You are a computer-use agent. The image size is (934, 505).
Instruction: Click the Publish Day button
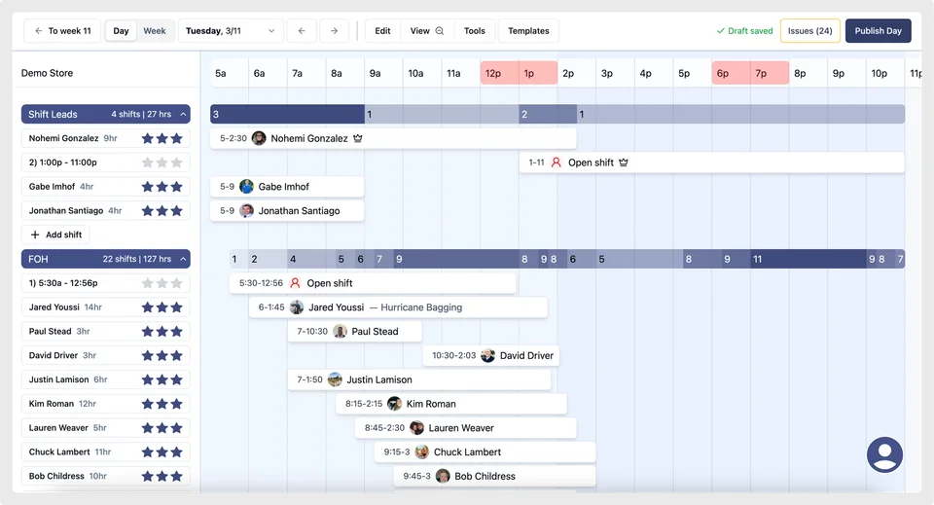[878, 31]
